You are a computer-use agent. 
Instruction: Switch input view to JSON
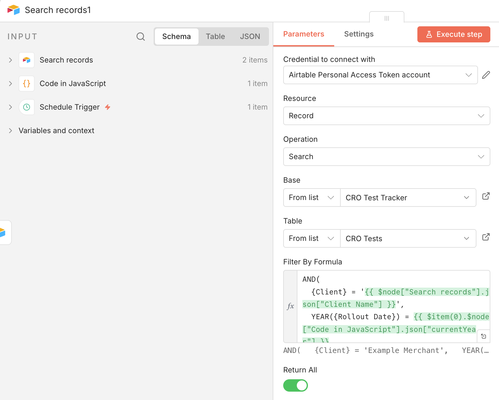pos(250,37)
